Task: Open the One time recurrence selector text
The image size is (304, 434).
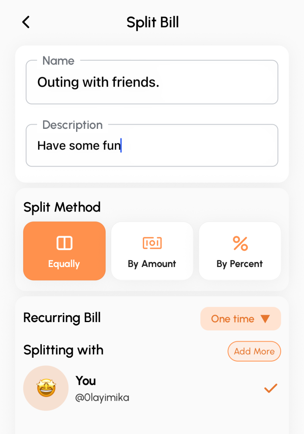Action: tap(233, 319)
